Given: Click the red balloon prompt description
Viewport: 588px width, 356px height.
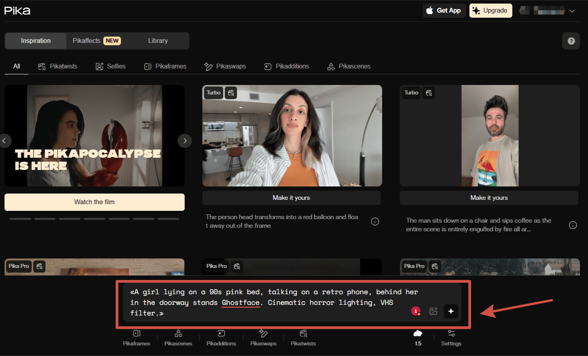Looking at the screenshot, I should [282, 221].
